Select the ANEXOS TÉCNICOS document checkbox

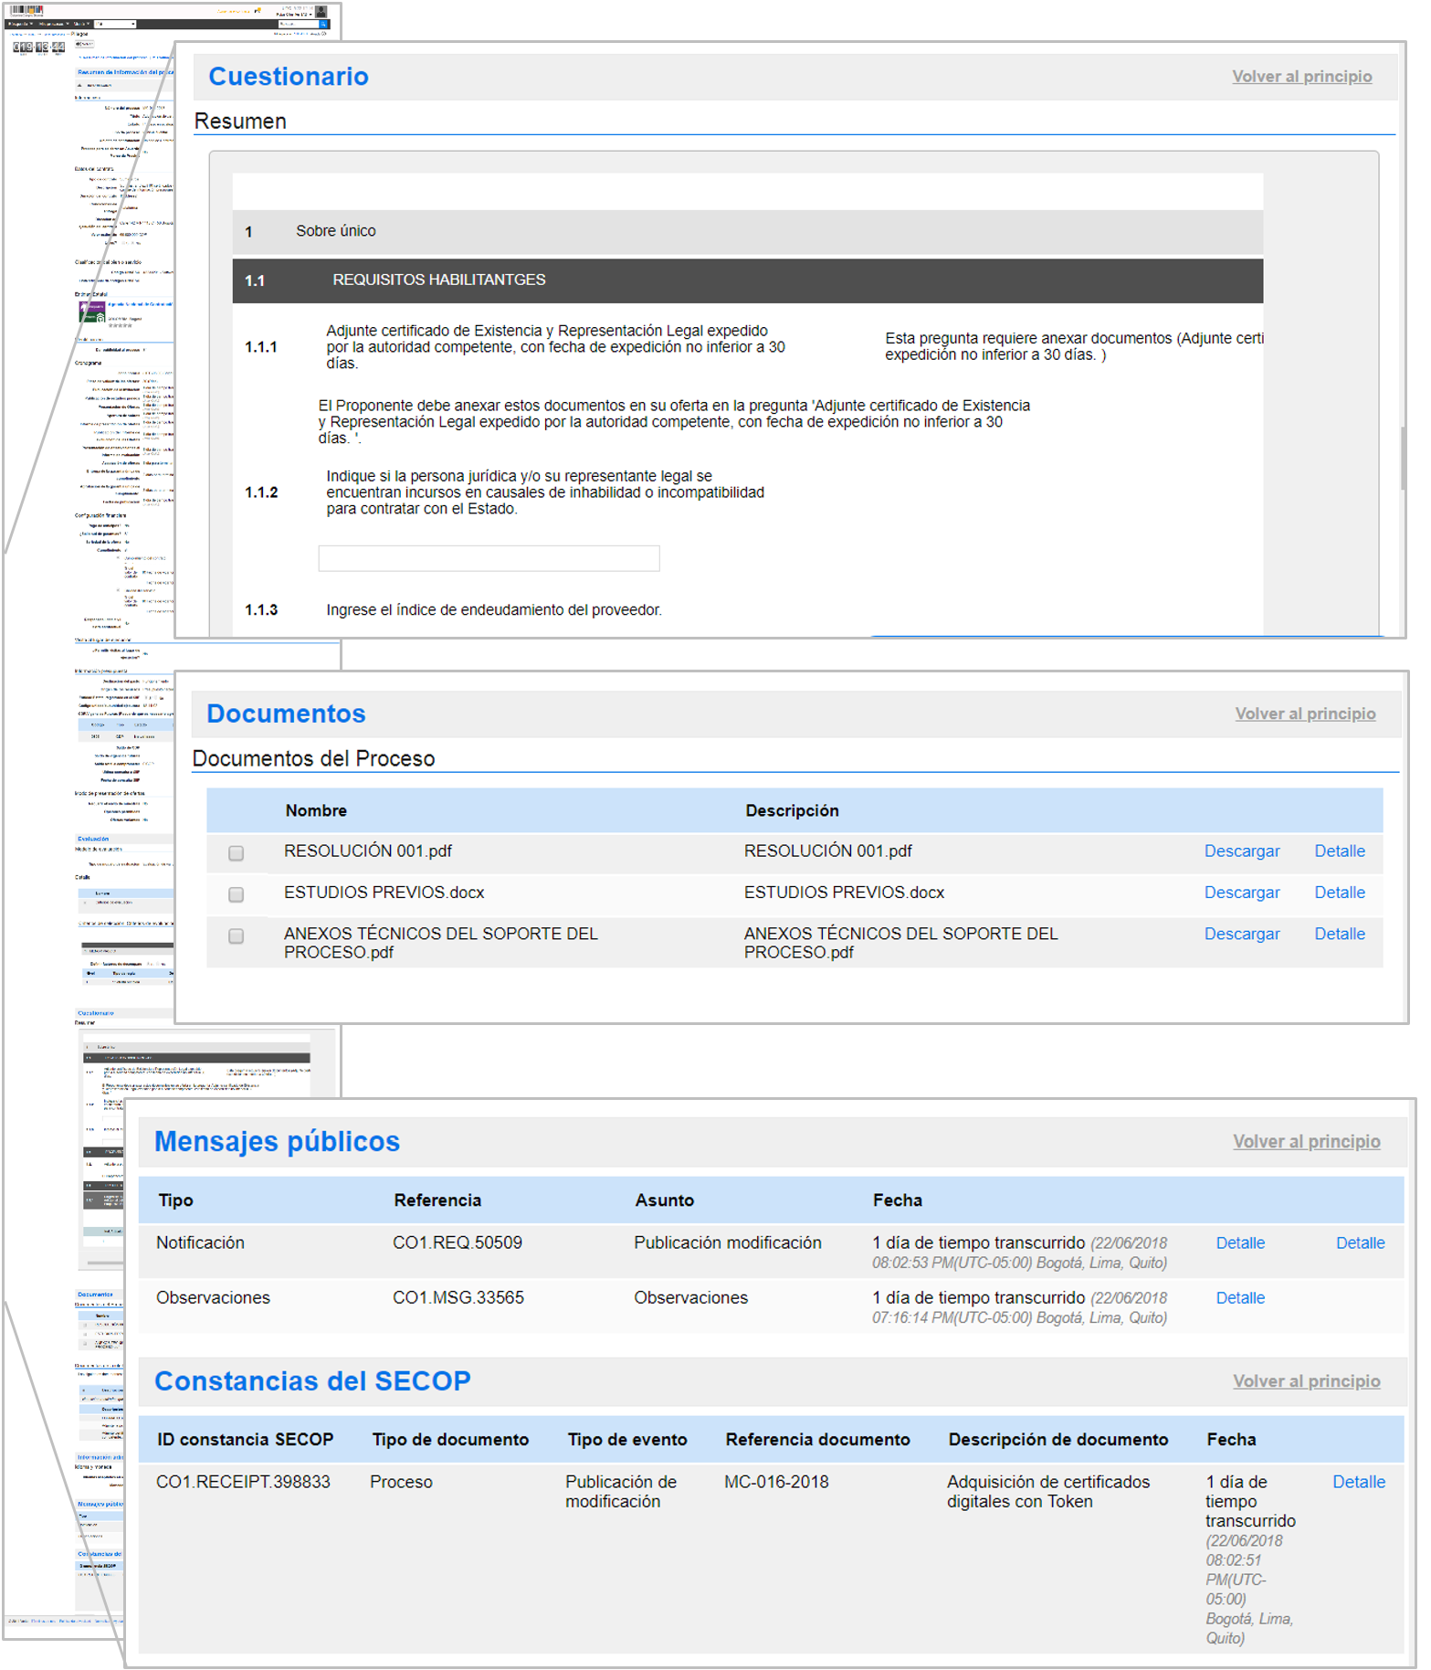point(237,935)
